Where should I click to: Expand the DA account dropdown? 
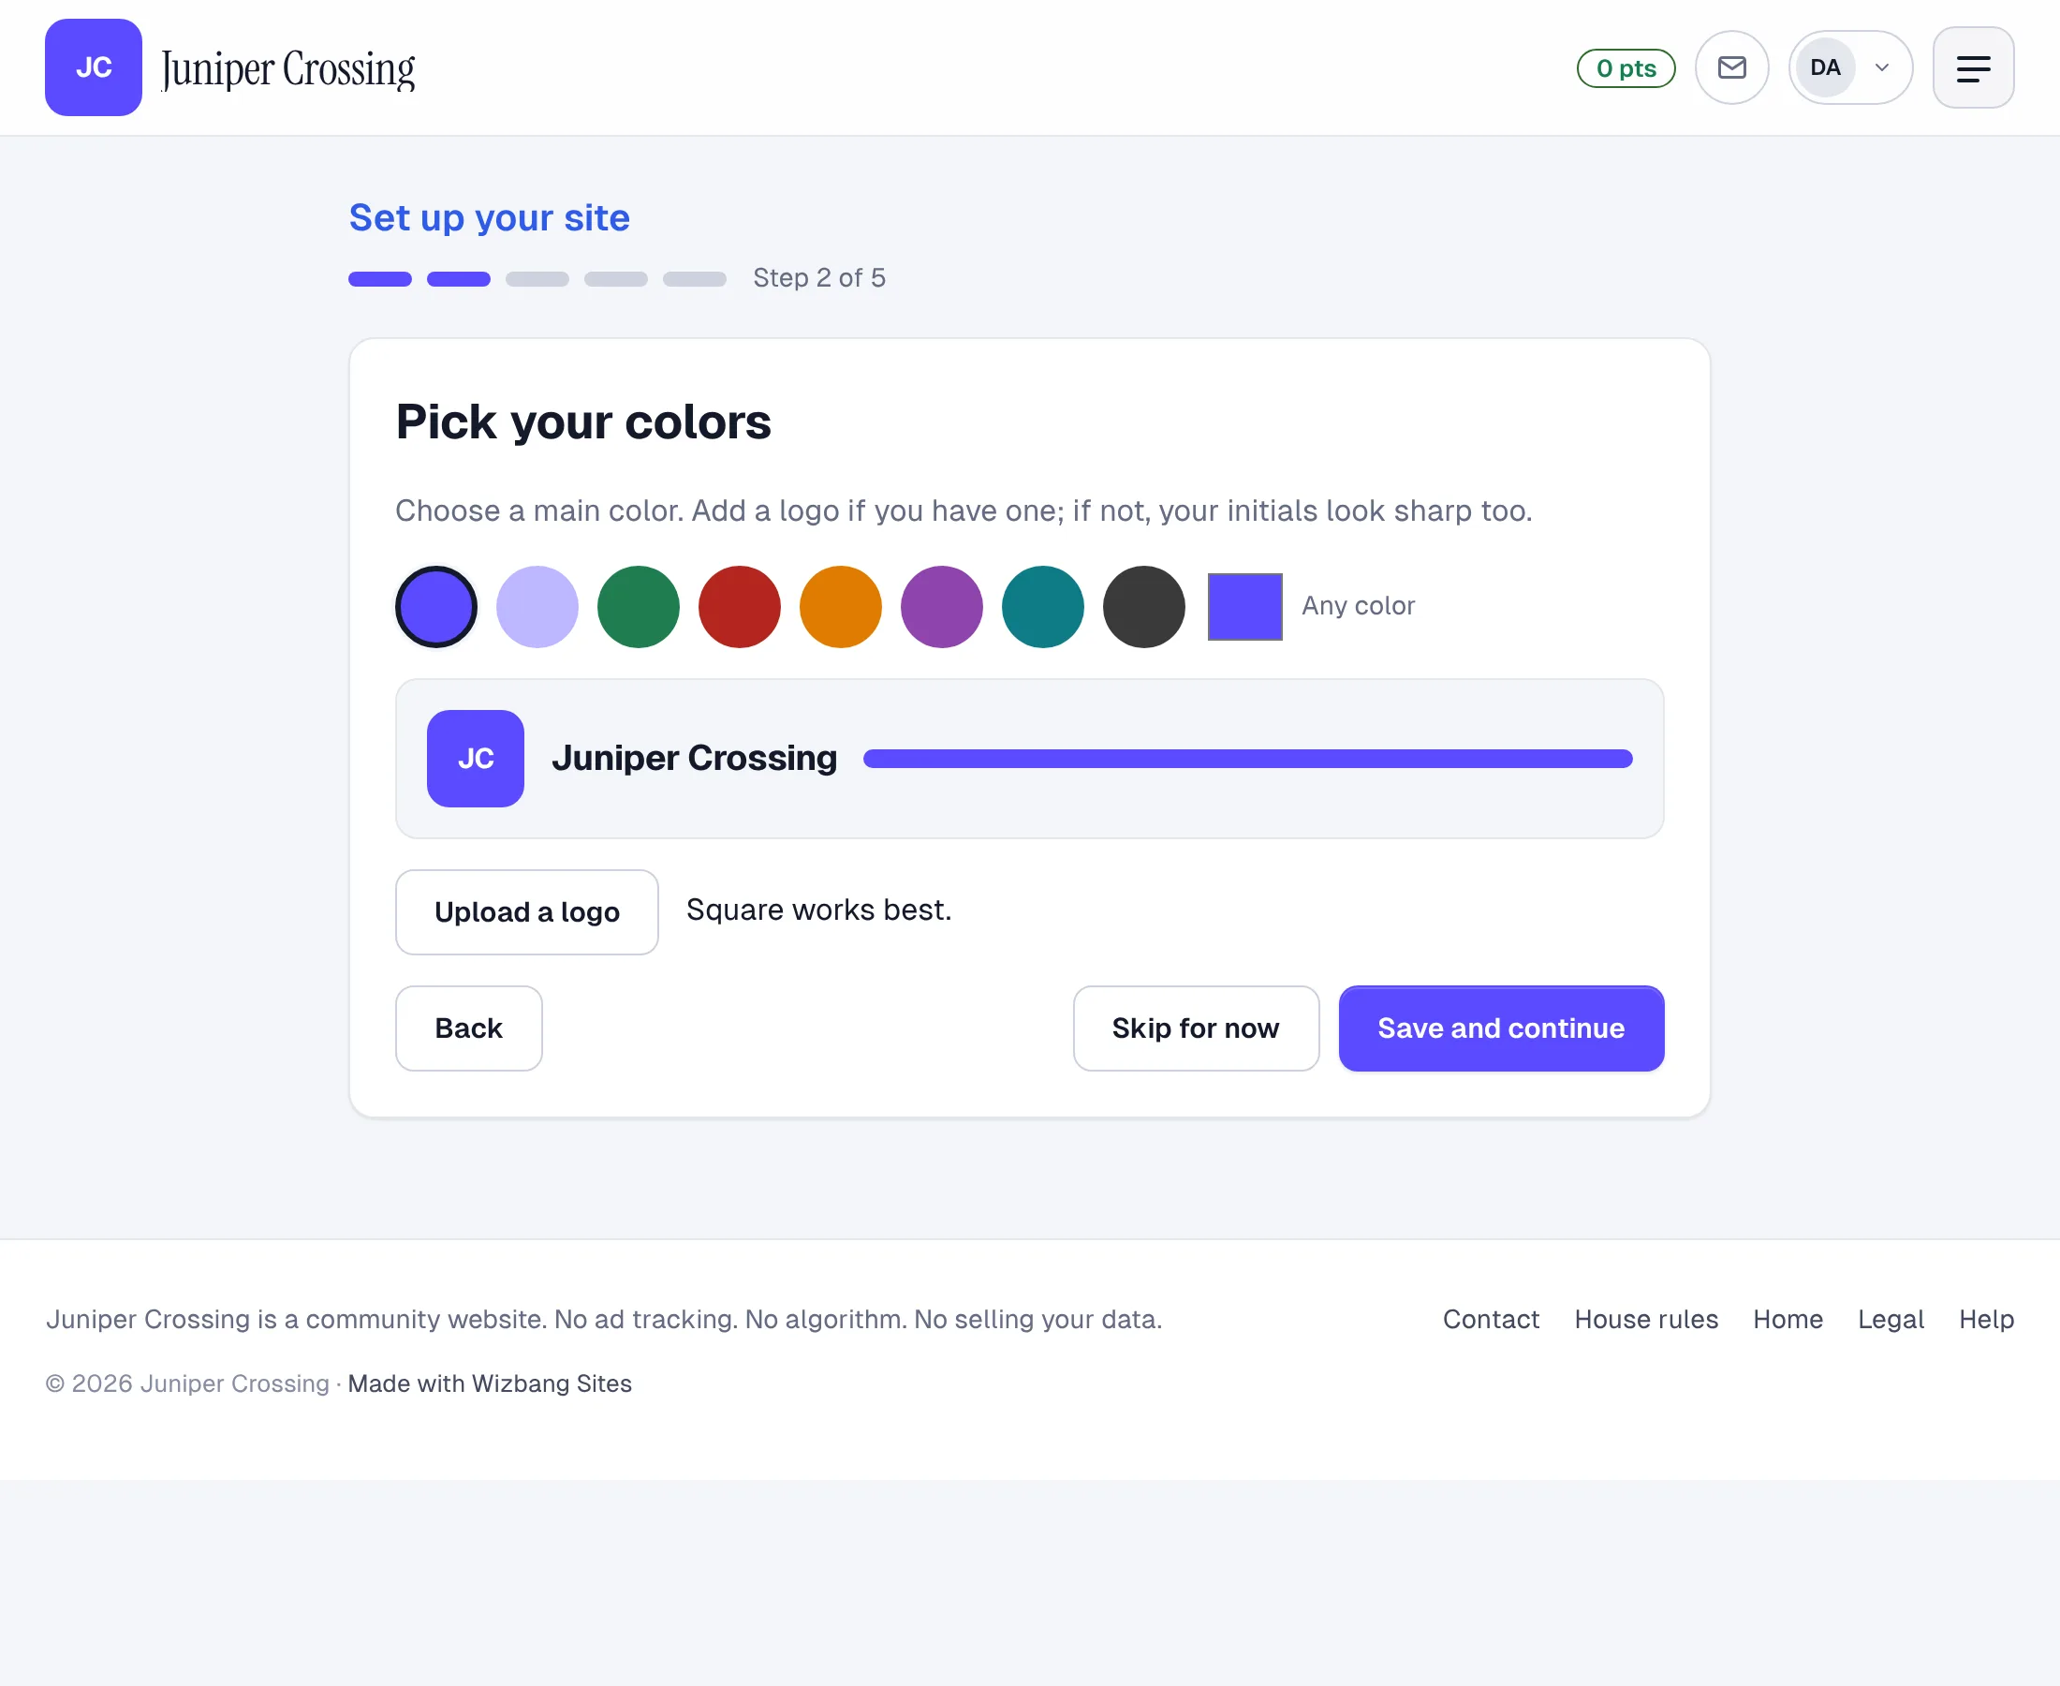click(1850, 67)
